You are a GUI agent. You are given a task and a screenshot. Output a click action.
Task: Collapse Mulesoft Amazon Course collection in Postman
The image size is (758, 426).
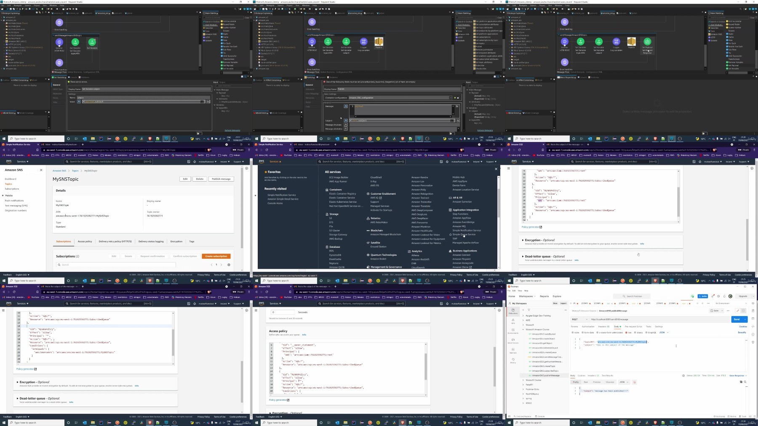point(523,330)
